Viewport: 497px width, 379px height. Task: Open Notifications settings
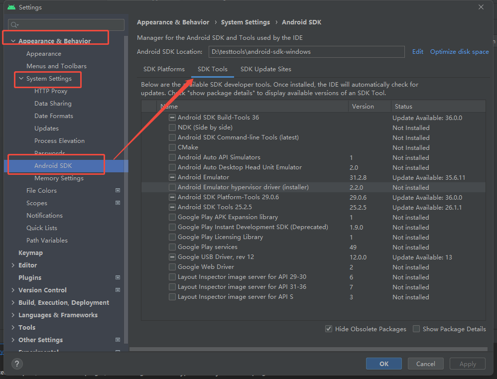[x=44, y=216]
